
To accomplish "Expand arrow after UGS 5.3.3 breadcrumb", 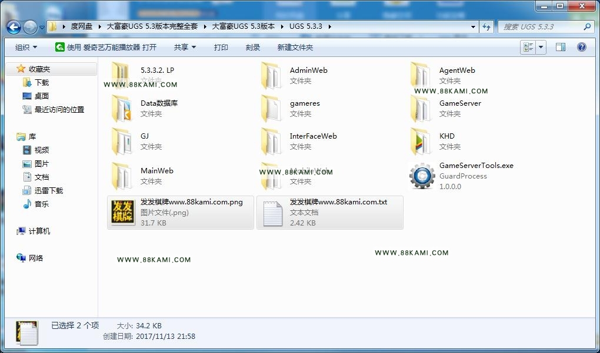I will [330, 27].
